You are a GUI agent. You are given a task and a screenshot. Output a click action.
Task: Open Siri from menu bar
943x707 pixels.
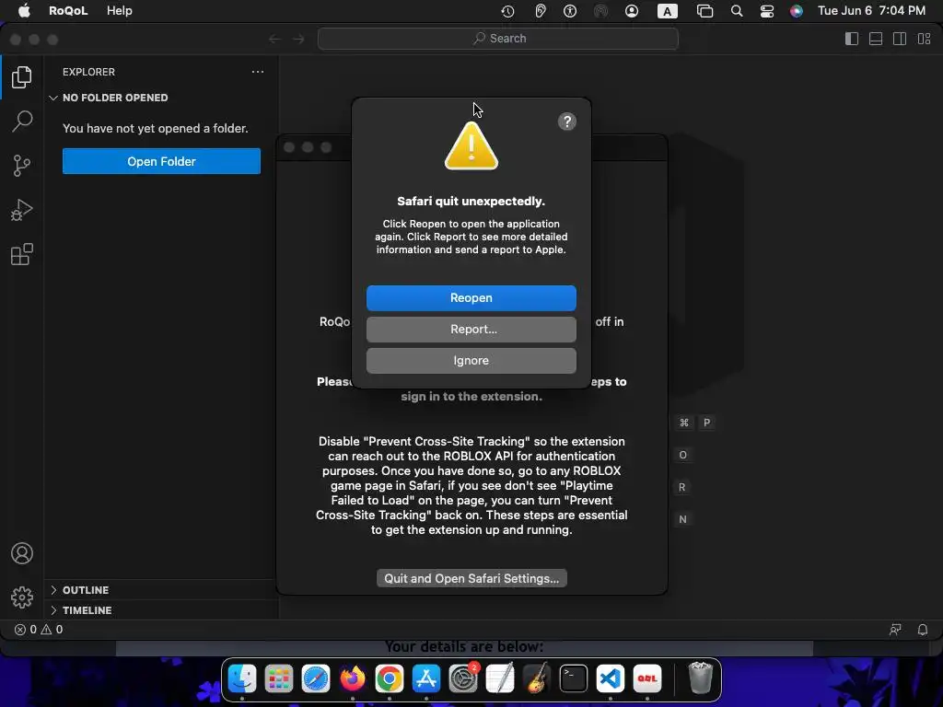click(797, 11)
